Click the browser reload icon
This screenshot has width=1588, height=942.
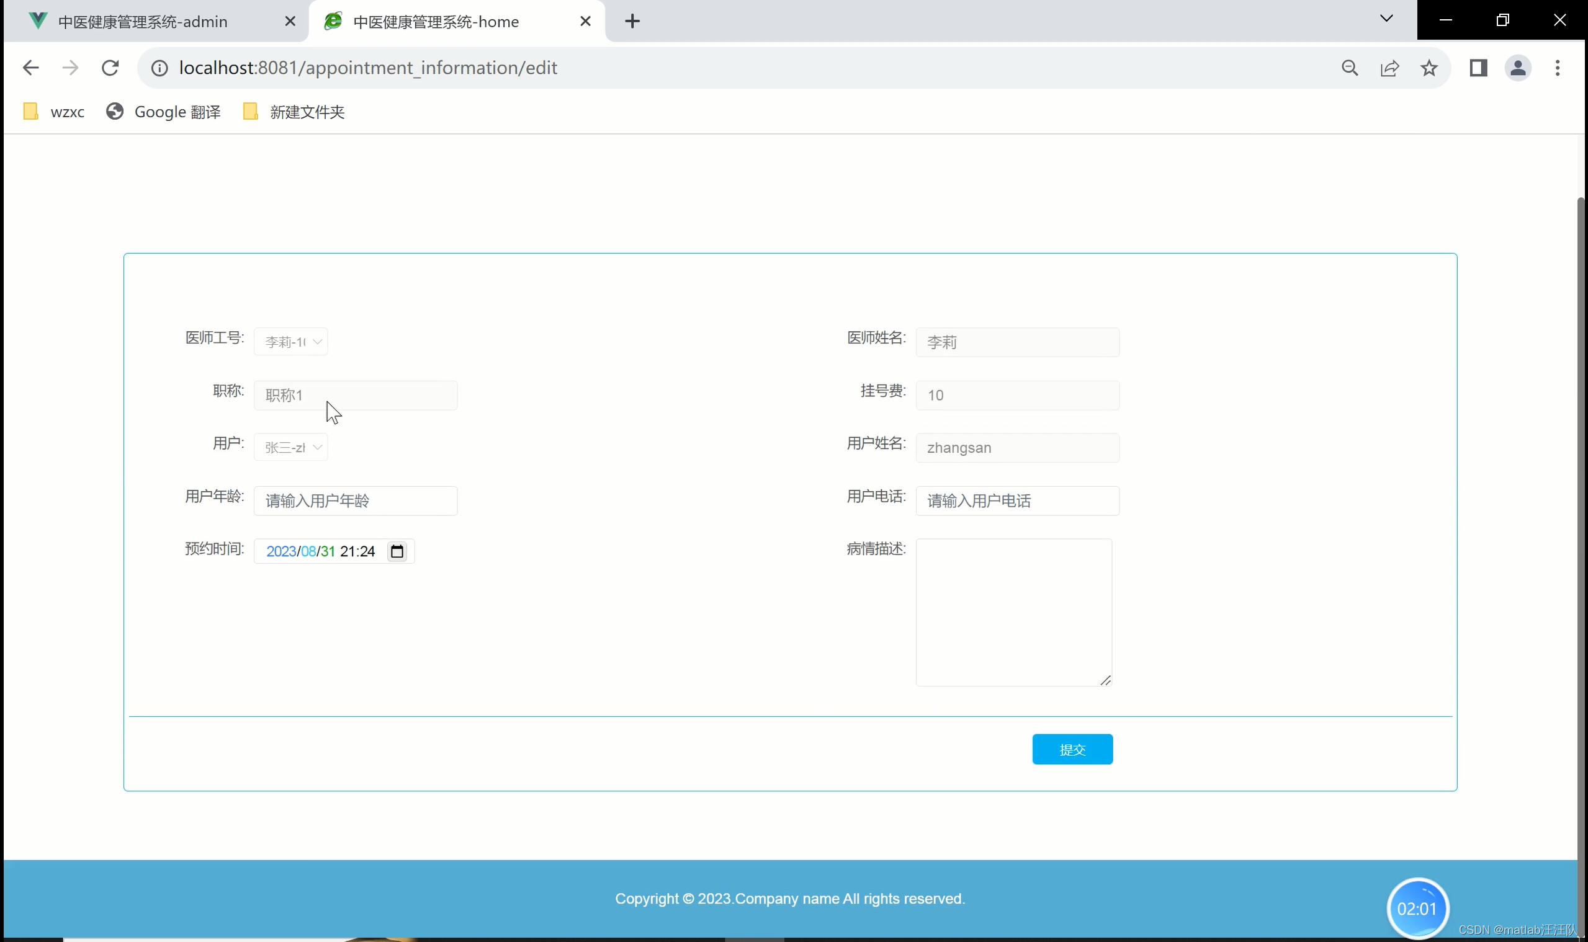[110, 68]
